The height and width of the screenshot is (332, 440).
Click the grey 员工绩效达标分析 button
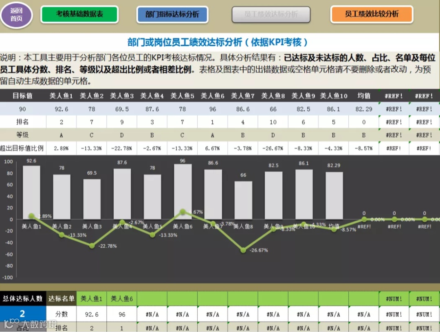(271, 14)
